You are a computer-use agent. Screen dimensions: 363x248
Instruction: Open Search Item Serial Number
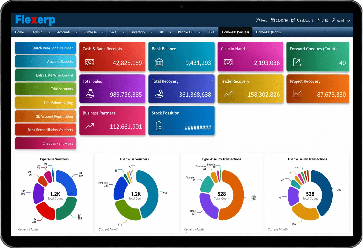[x=45, y=48]
